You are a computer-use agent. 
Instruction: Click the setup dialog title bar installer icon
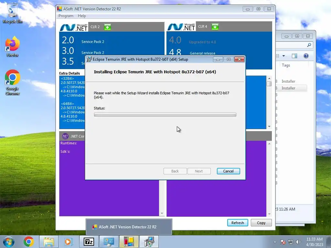click(89, 59)
